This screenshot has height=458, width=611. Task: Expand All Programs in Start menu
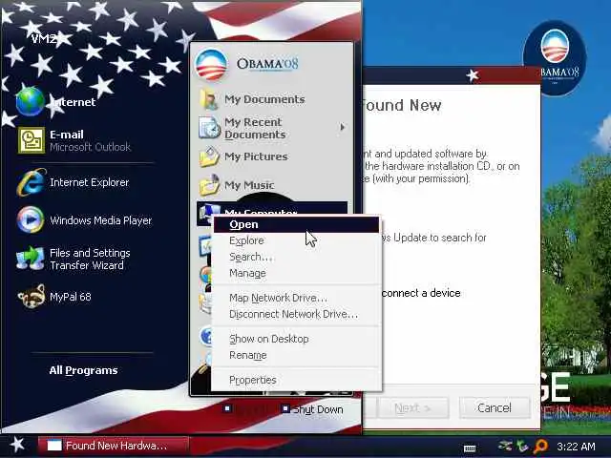(83, 370)
